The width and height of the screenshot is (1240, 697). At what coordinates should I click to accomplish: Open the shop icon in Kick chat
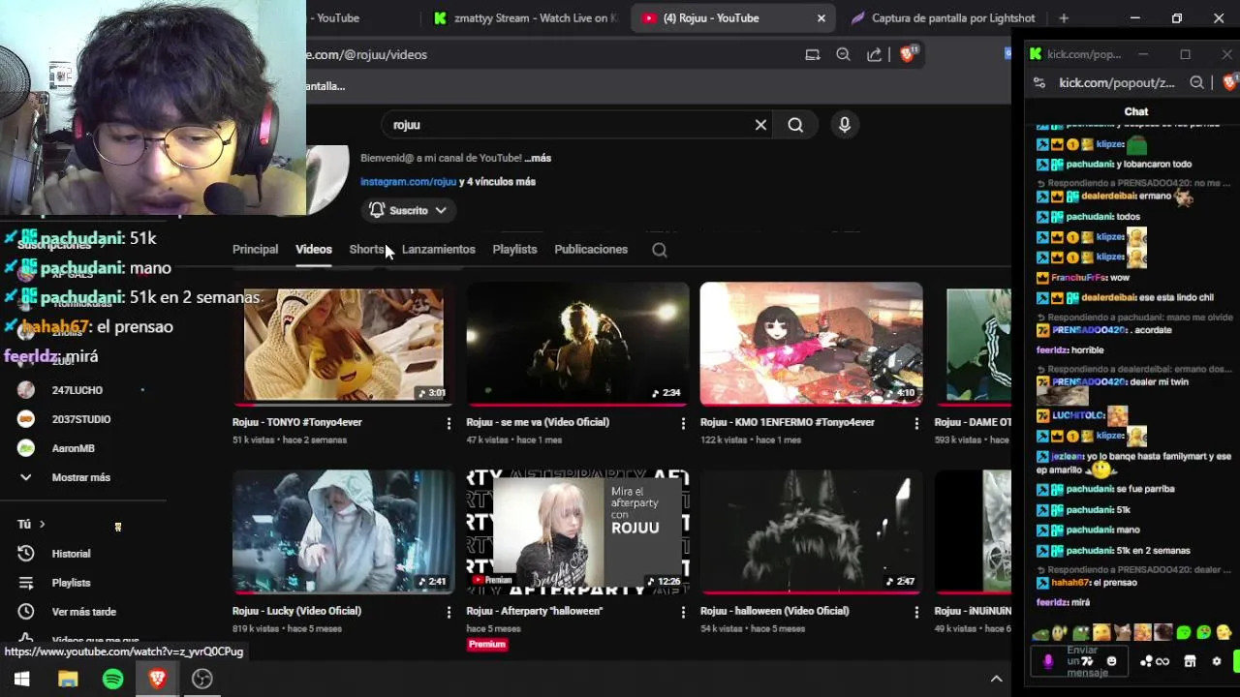(x=1190, y=661)
